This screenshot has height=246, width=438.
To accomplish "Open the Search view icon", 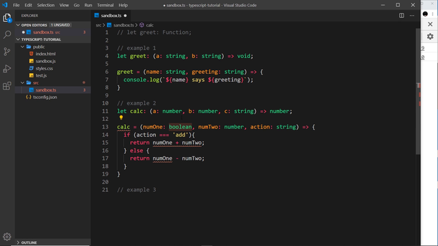I will [x=7, y=35].
